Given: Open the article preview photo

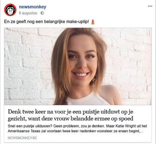Looking at the screenshot, I should (x=78, y=66).
